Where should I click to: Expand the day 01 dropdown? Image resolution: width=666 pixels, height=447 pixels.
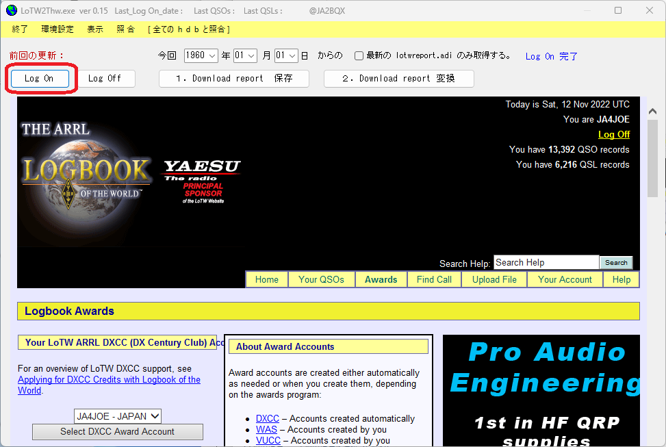coord(286,55)
